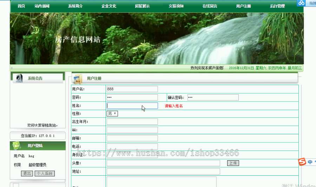Click the 邮箱 input field
316x187 pixels.
click(x=132, y=138)
